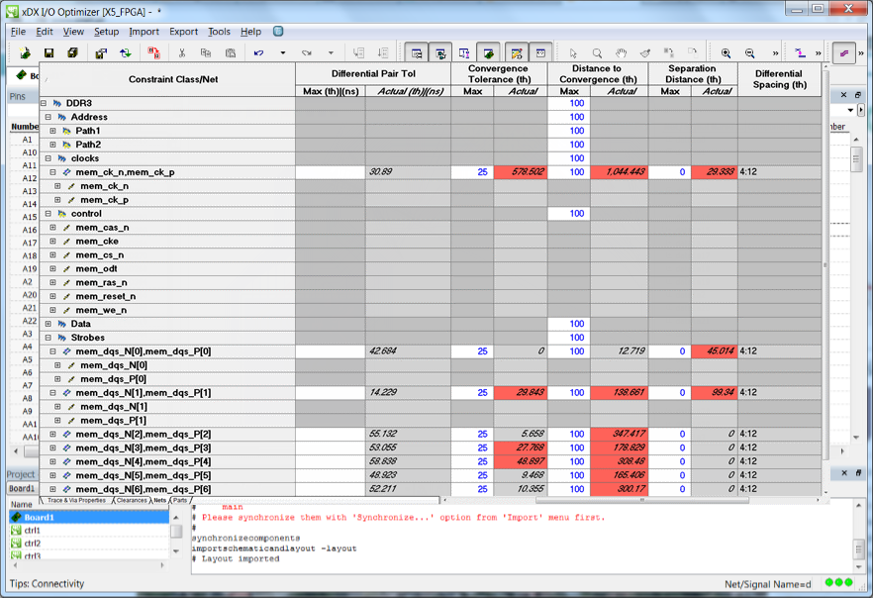Click the Save All stacked disks icon

coord(72,52)
